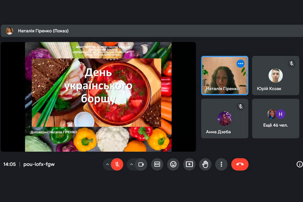
Task: Open blue options dots on Наталія Гіренко tile
Action: (240, 64)
